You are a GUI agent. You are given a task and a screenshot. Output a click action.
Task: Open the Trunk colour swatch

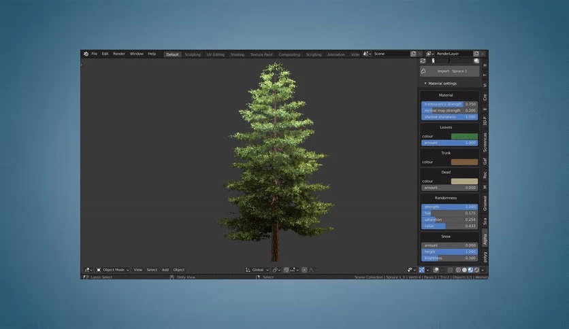point(464,162)
